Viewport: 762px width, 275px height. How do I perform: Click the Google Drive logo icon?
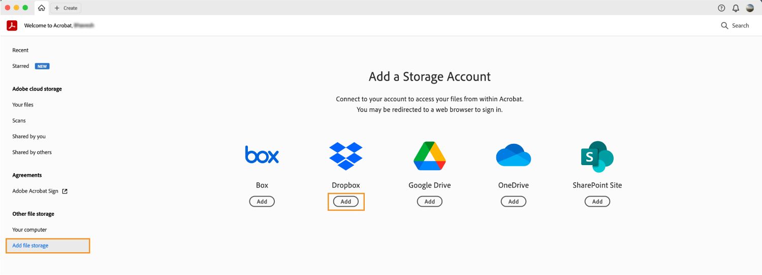(x=430, y=156)
